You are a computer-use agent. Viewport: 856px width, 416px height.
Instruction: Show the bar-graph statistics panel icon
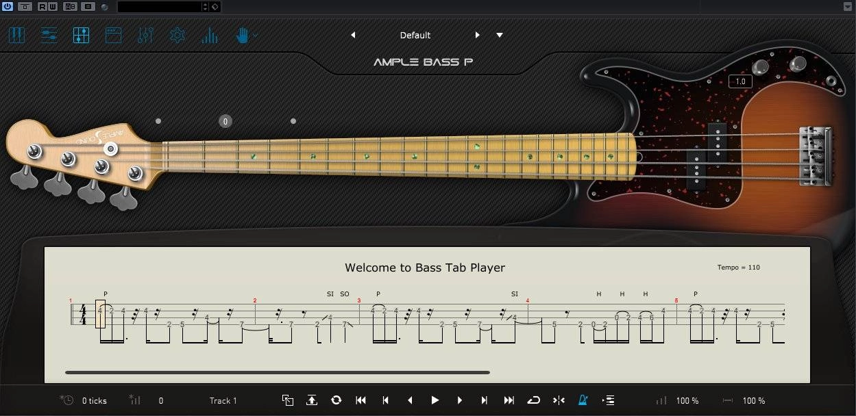210,35
